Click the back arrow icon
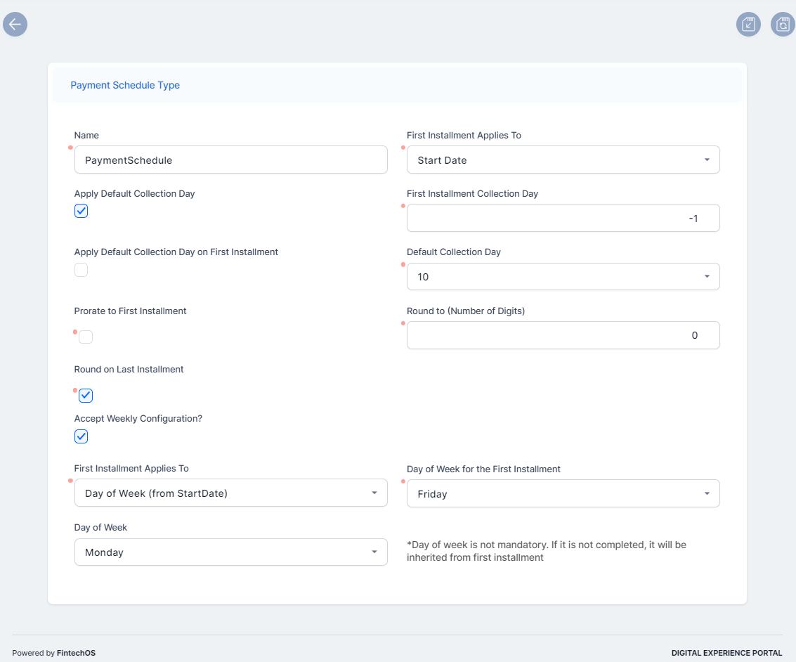The image size is (796, 662). pyautogui.click(x=15, y=25)
